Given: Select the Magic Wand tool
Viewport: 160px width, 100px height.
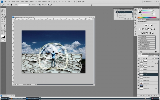Looking at the screenshot, I should pyautogui.click(x=4, y=12).
